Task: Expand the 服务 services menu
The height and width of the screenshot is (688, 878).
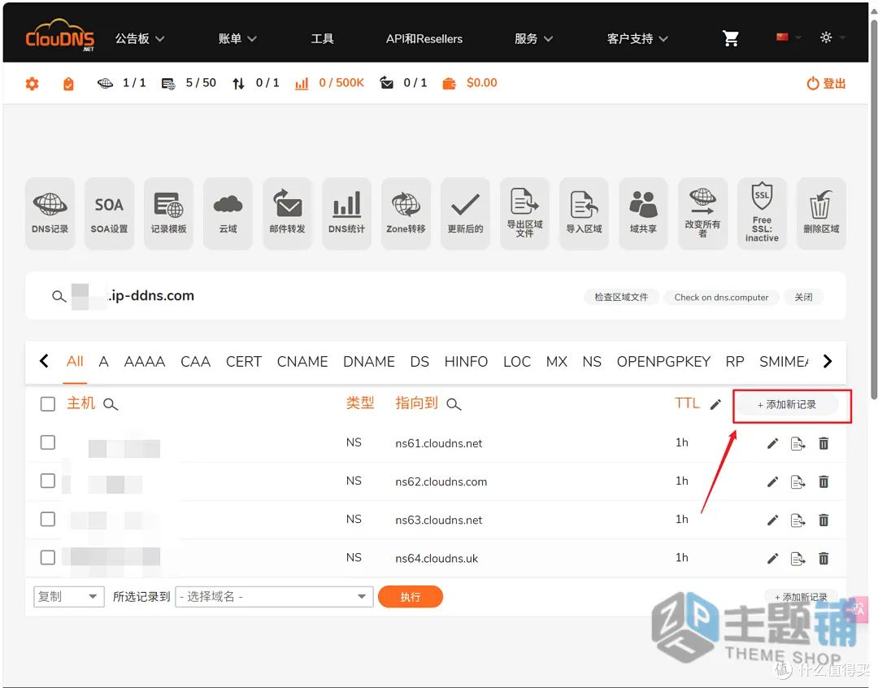Action: coord(533,39)
